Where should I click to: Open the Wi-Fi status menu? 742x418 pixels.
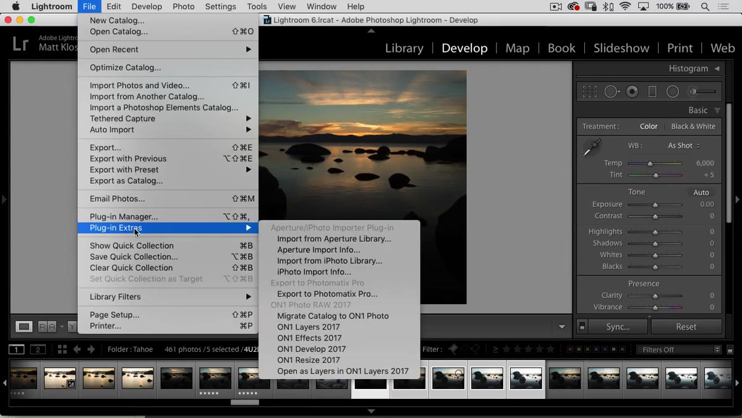625,6
